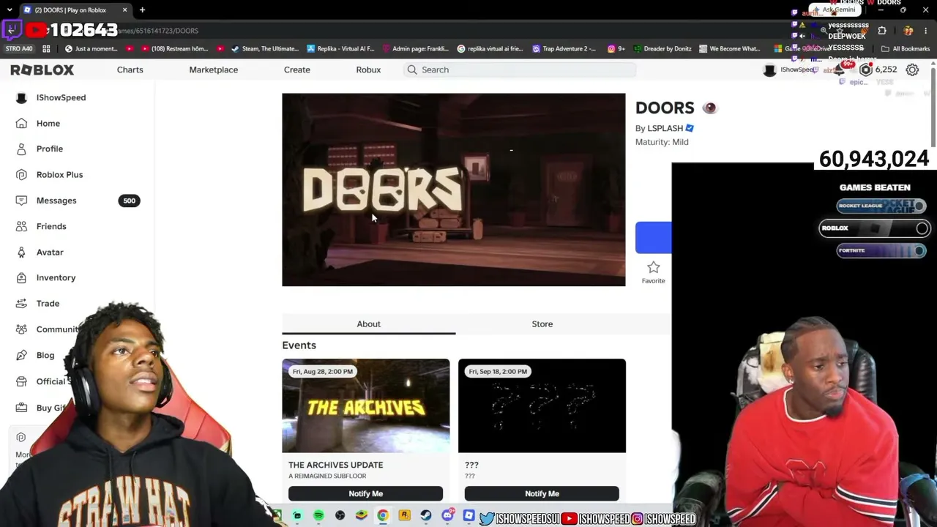Click the search magnifier icon
The width and height of the screenshot is (937, 527).
412,70
